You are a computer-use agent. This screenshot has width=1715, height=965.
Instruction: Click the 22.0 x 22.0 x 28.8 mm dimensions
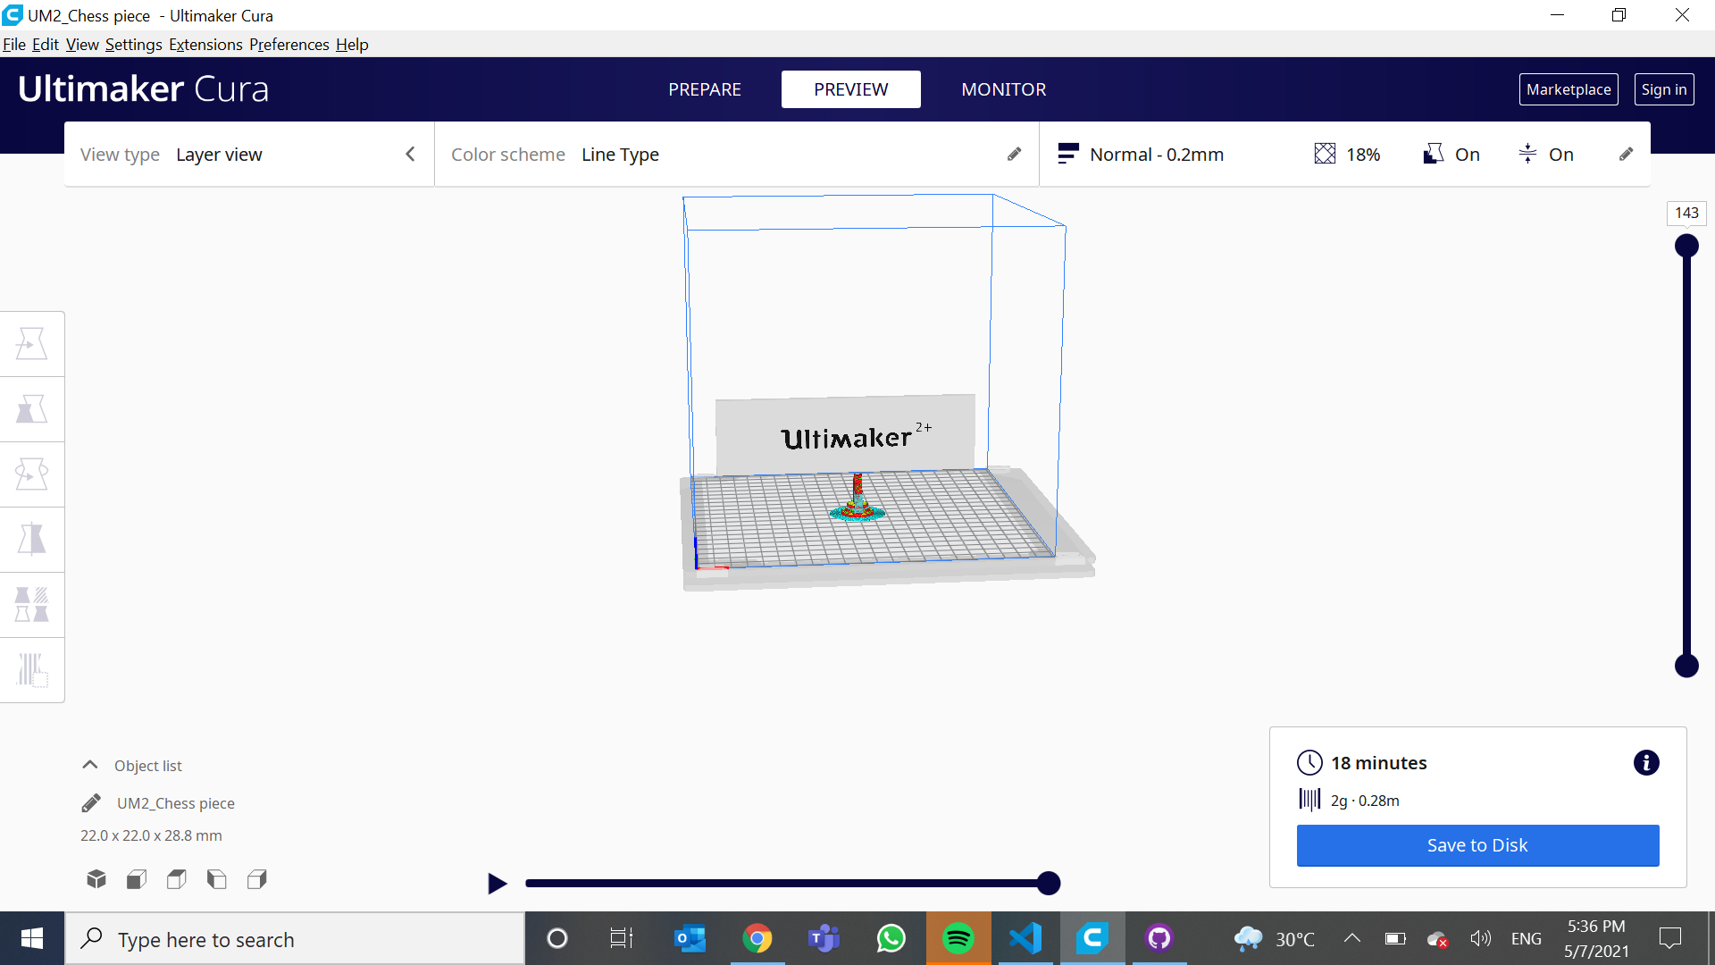[151, 835]
